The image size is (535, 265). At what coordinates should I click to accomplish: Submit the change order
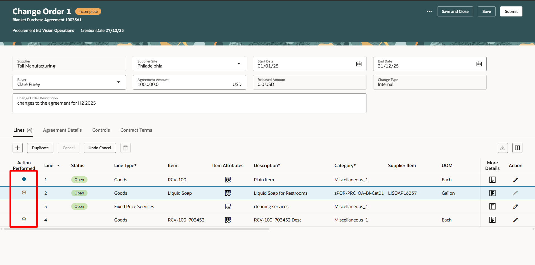511,11
